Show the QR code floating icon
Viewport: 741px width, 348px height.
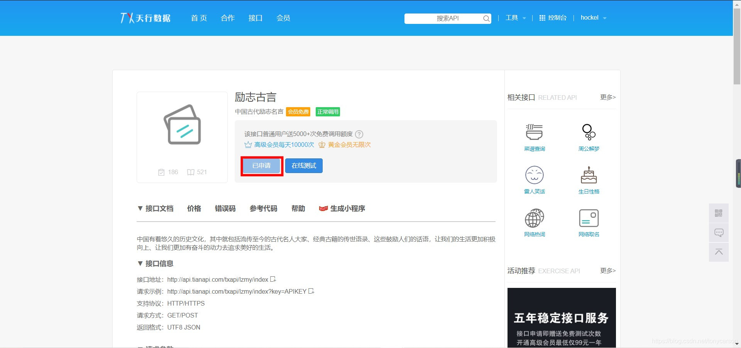(718, 213)
